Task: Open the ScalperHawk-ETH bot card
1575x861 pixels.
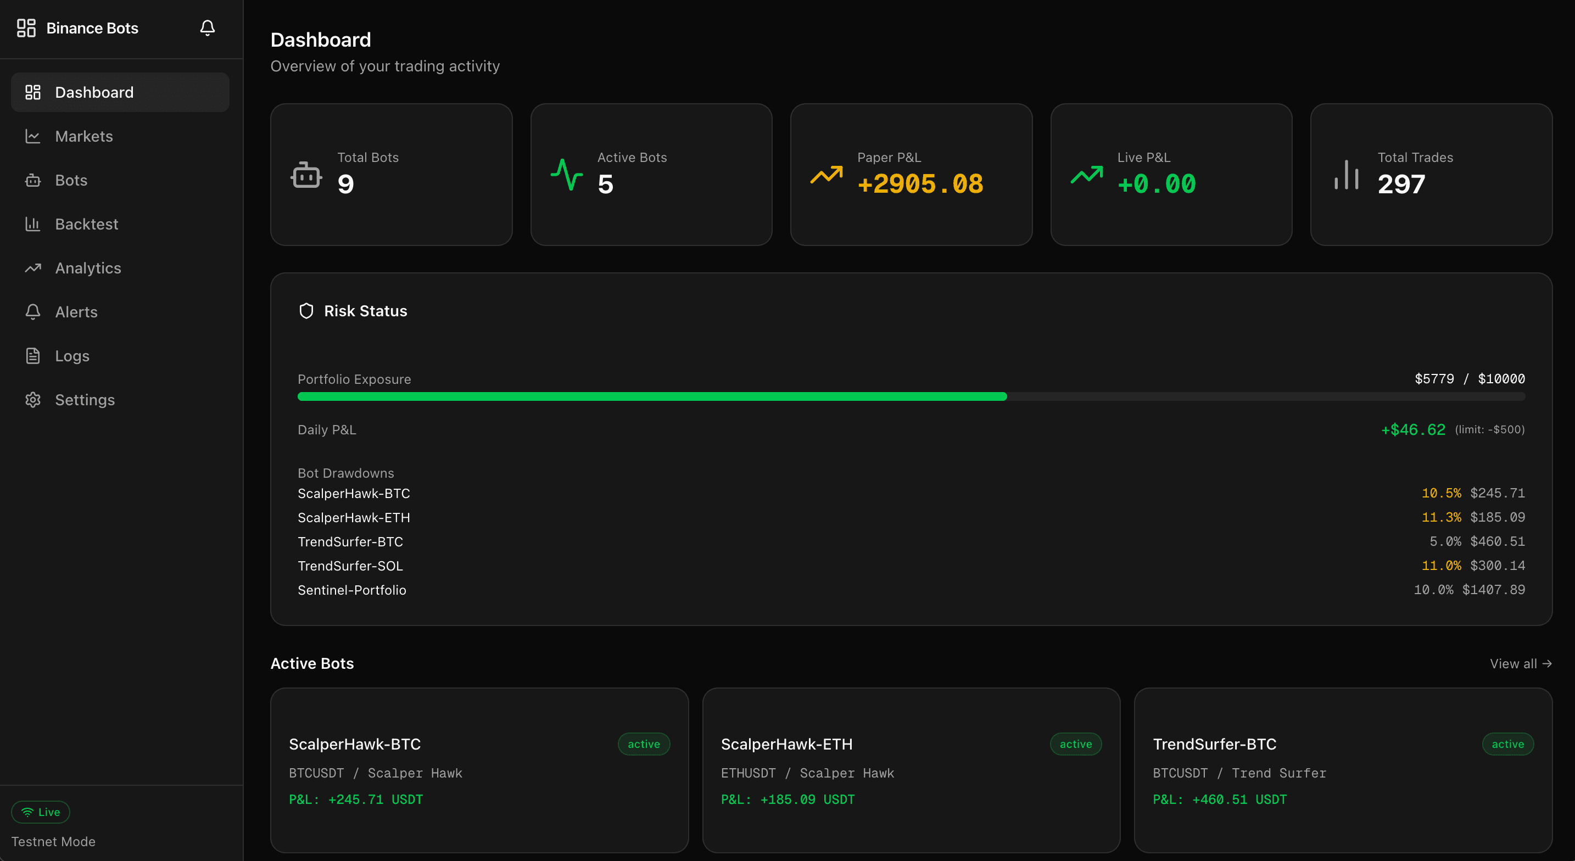Action: point(911,769)
